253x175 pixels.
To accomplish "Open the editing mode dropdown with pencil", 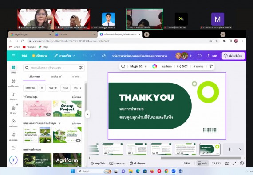I will point(64,56).
